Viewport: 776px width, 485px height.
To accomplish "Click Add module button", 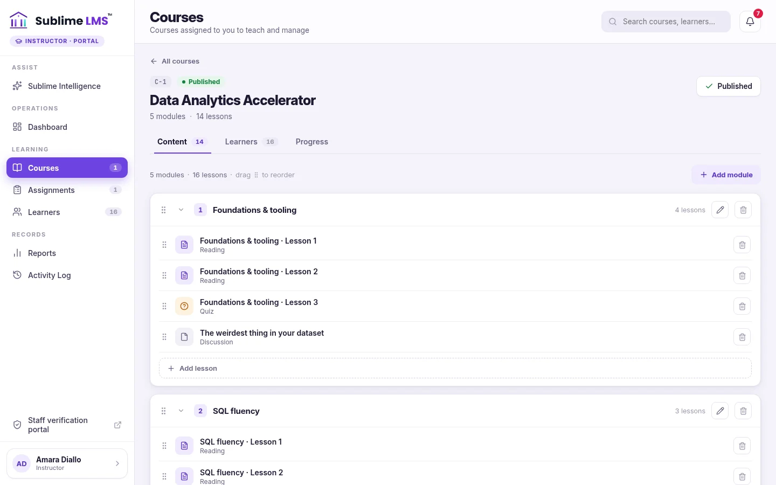I will [726, 175].
